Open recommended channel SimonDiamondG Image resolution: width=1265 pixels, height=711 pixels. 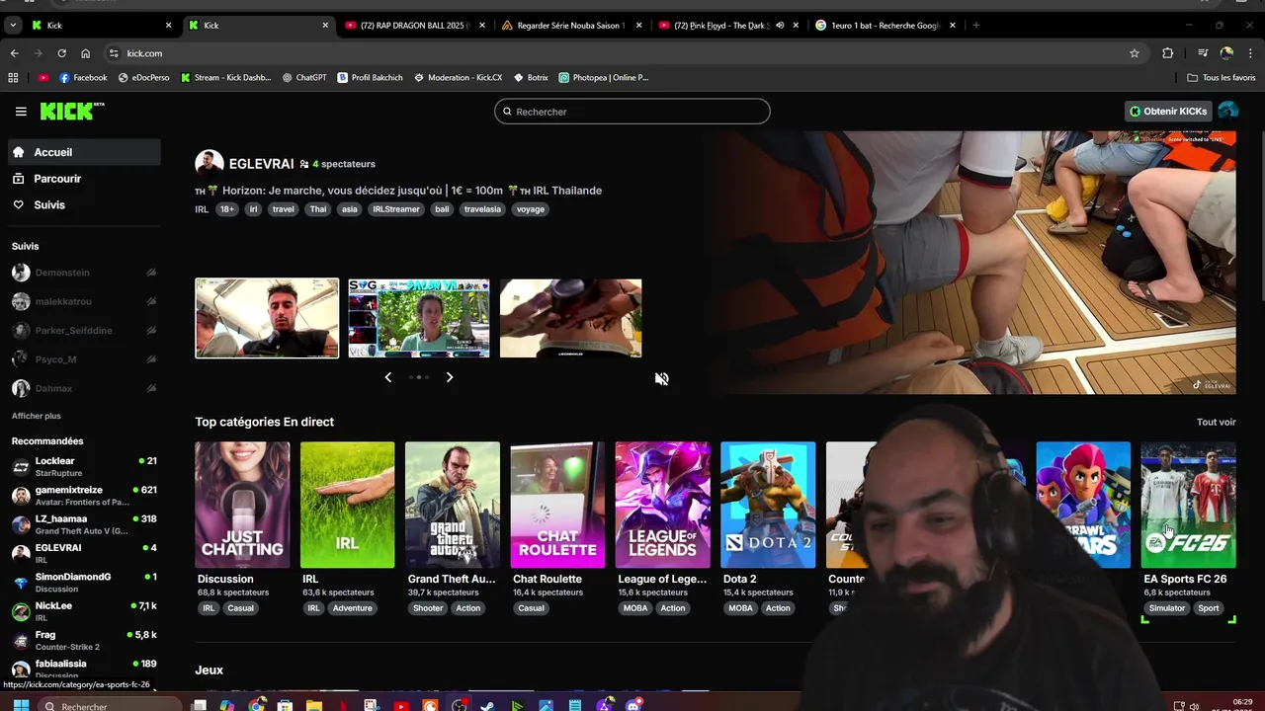(84, 583)
